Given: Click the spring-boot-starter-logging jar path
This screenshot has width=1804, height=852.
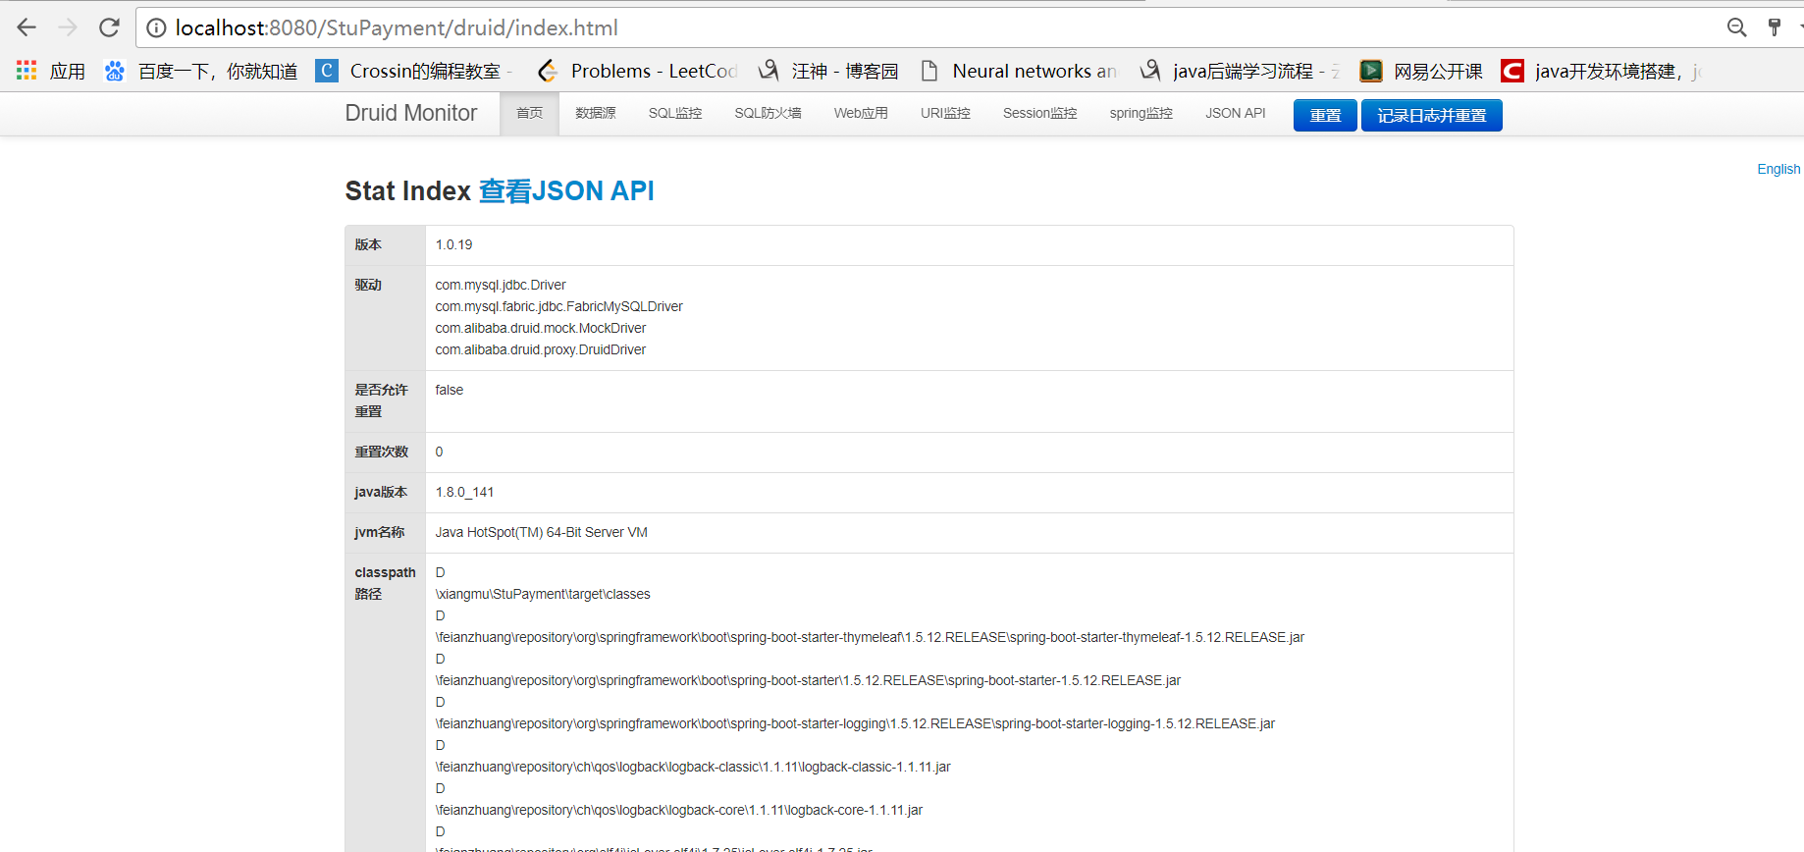Looking at the screenshot, I should coord(855,723).
